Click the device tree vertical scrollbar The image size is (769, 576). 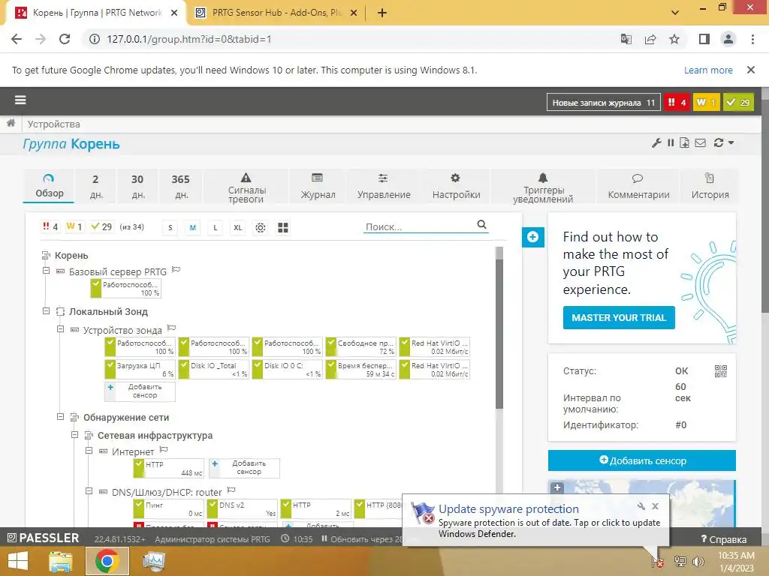point(499,333)
